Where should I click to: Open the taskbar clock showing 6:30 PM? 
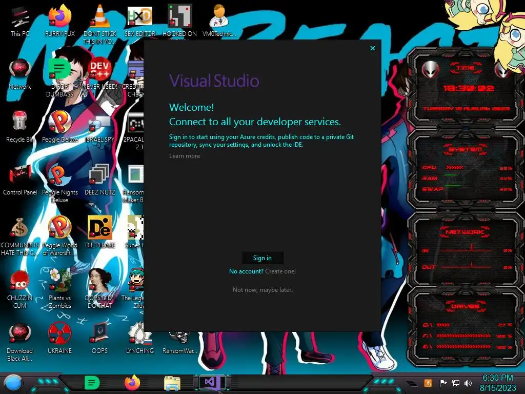(x=498, y=383)
